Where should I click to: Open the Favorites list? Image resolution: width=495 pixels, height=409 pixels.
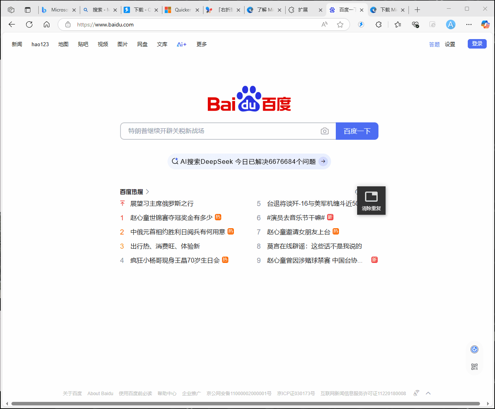398,24
